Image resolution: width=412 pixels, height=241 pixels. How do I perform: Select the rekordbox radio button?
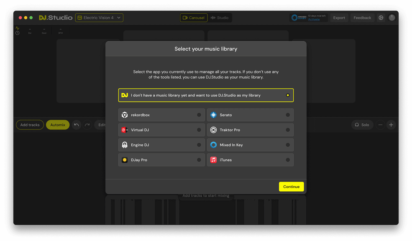pyautogui.click(x=199, y=115)
